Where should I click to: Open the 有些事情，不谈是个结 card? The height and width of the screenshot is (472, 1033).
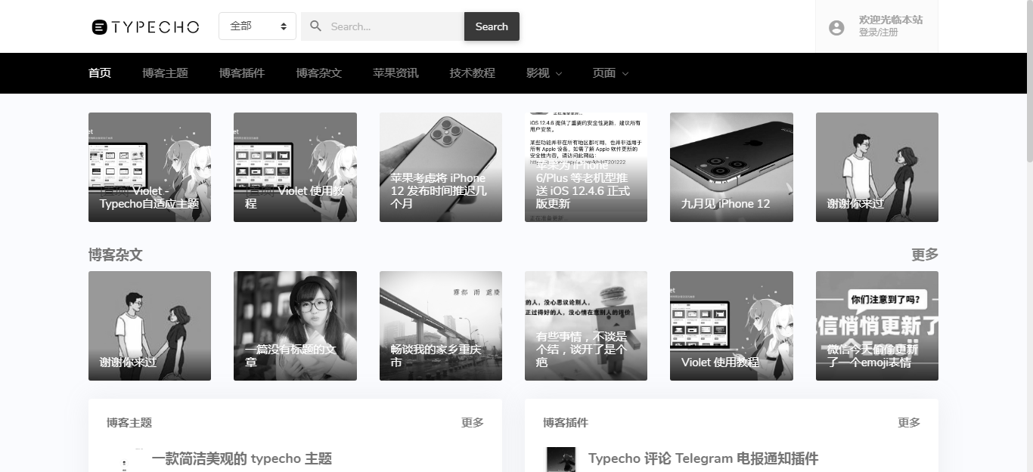point(586,325)
